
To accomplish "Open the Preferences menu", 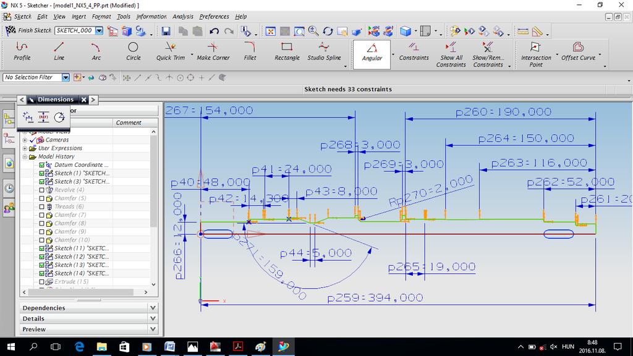I will point(214,17).
